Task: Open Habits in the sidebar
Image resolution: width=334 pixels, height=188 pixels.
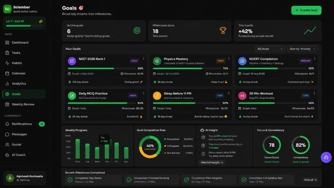Action: click(24, 63)
